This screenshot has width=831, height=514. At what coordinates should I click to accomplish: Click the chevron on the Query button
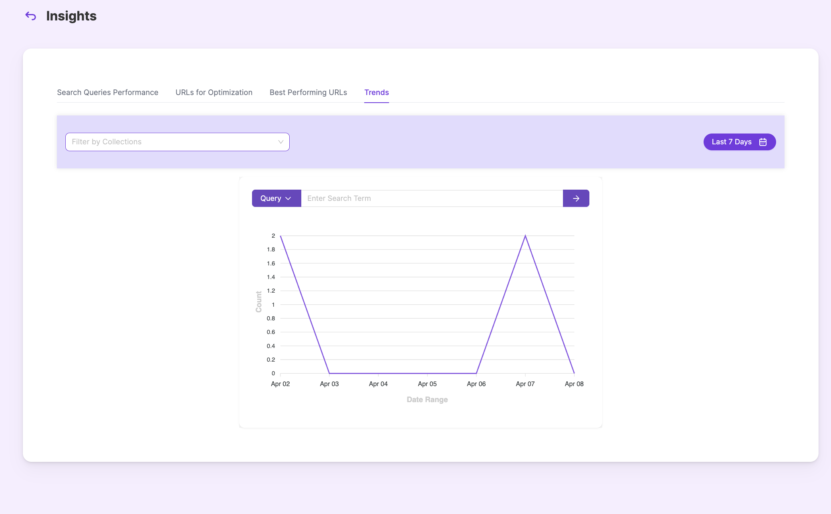tap(288, 198)
